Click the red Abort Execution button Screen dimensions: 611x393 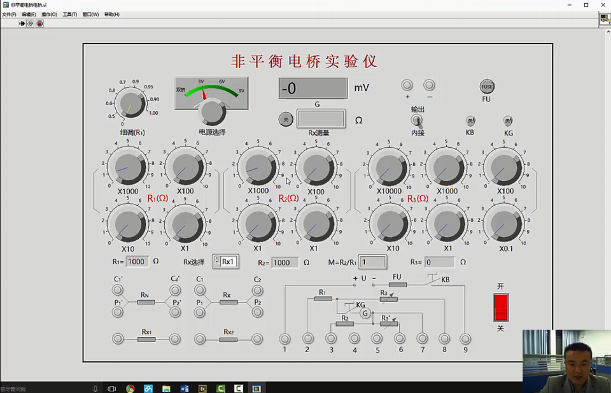click(x=39, y=24)
